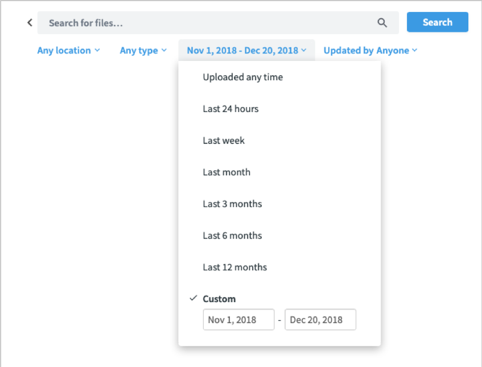Open the Updated by Anyone filter
Viewport: 482px width, 367px height.
(x=370, y=51)
